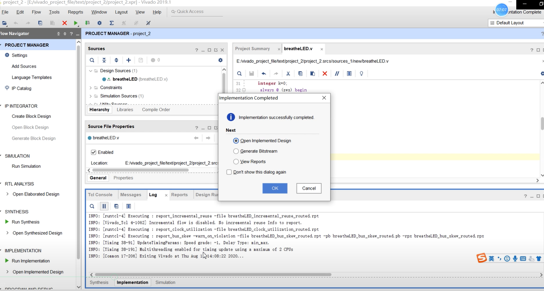The image size is (544, 291).
Task: Collapse Design Sources tree node
Action: point(91,71)
